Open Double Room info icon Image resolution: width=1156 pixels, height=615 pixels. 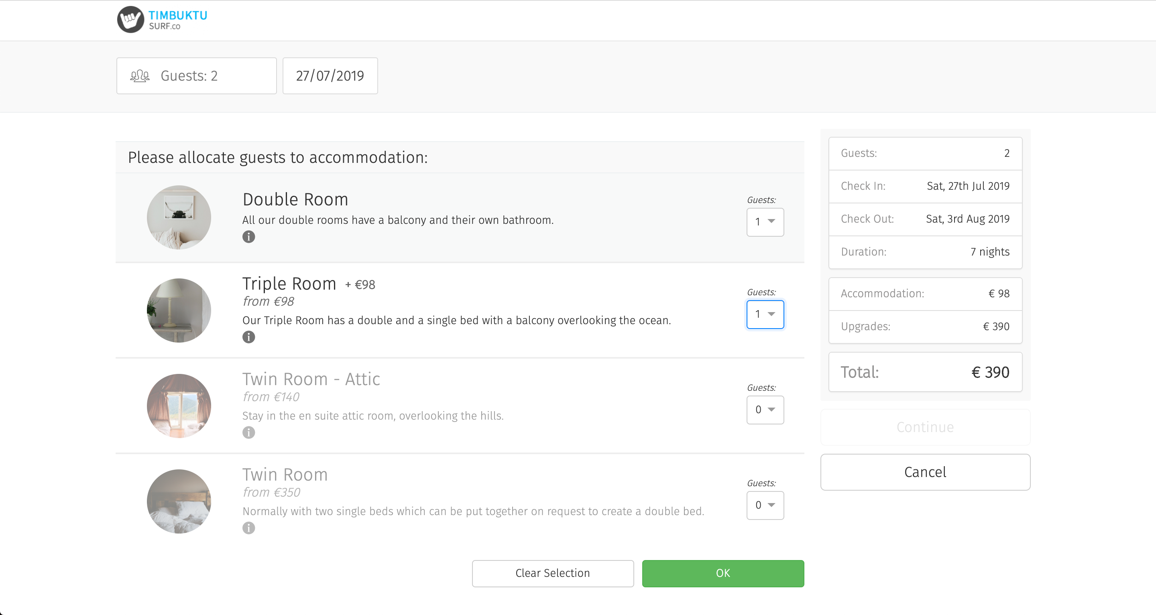(x=248, y=237)
